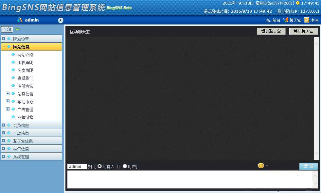321x193 pixels.
Task: Expand the 广告管理 tree item
Action: pos(7,109)
